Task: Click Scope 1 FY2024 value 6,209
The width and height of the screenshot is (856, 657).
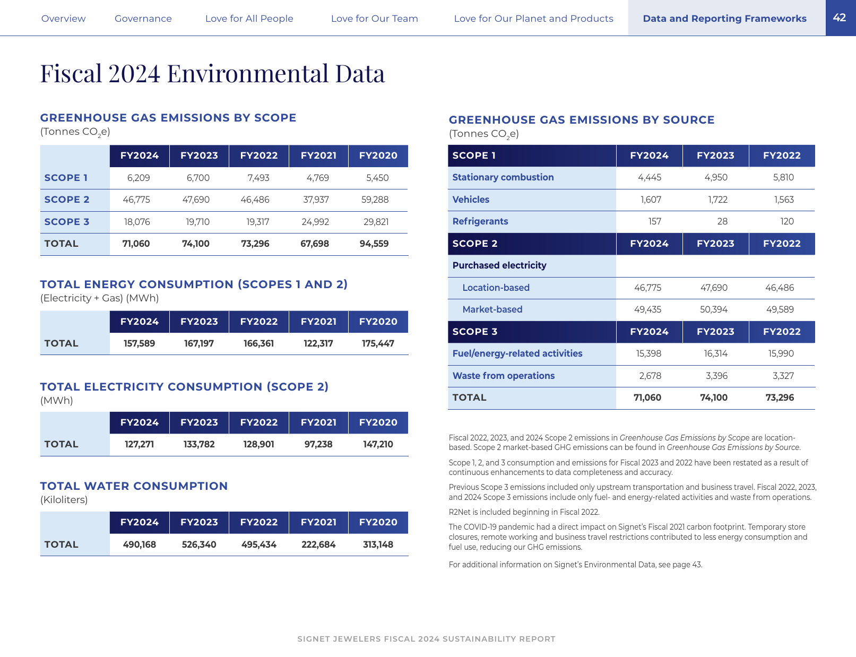Action: coord(139,178)
